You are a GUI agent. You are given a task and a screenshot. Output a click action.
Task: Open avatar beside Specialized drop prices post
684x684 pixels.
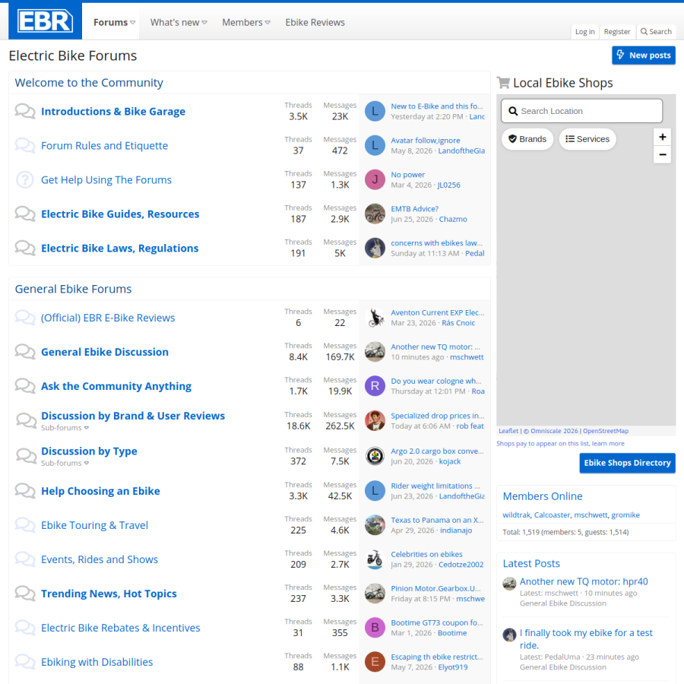[x=375, y=421]
